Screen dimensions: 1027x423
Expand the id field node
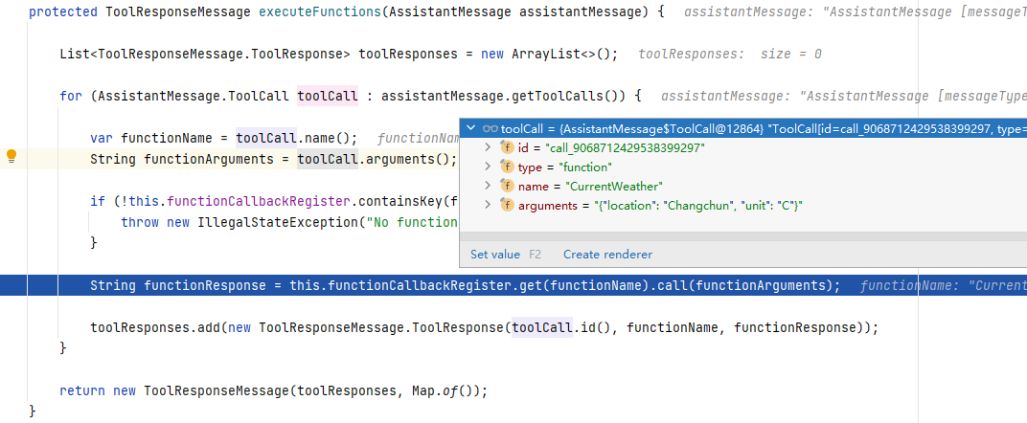tap(489, 147)
